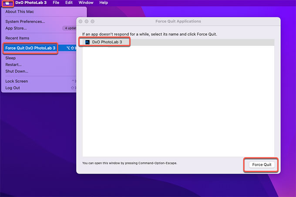
Task: Choose Force Quit DxO PhotoLab 3 menu entry
Action: [x=30, y=48]
